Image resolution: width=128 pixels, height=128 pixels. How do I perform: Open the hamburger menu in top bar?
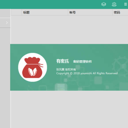126,4
